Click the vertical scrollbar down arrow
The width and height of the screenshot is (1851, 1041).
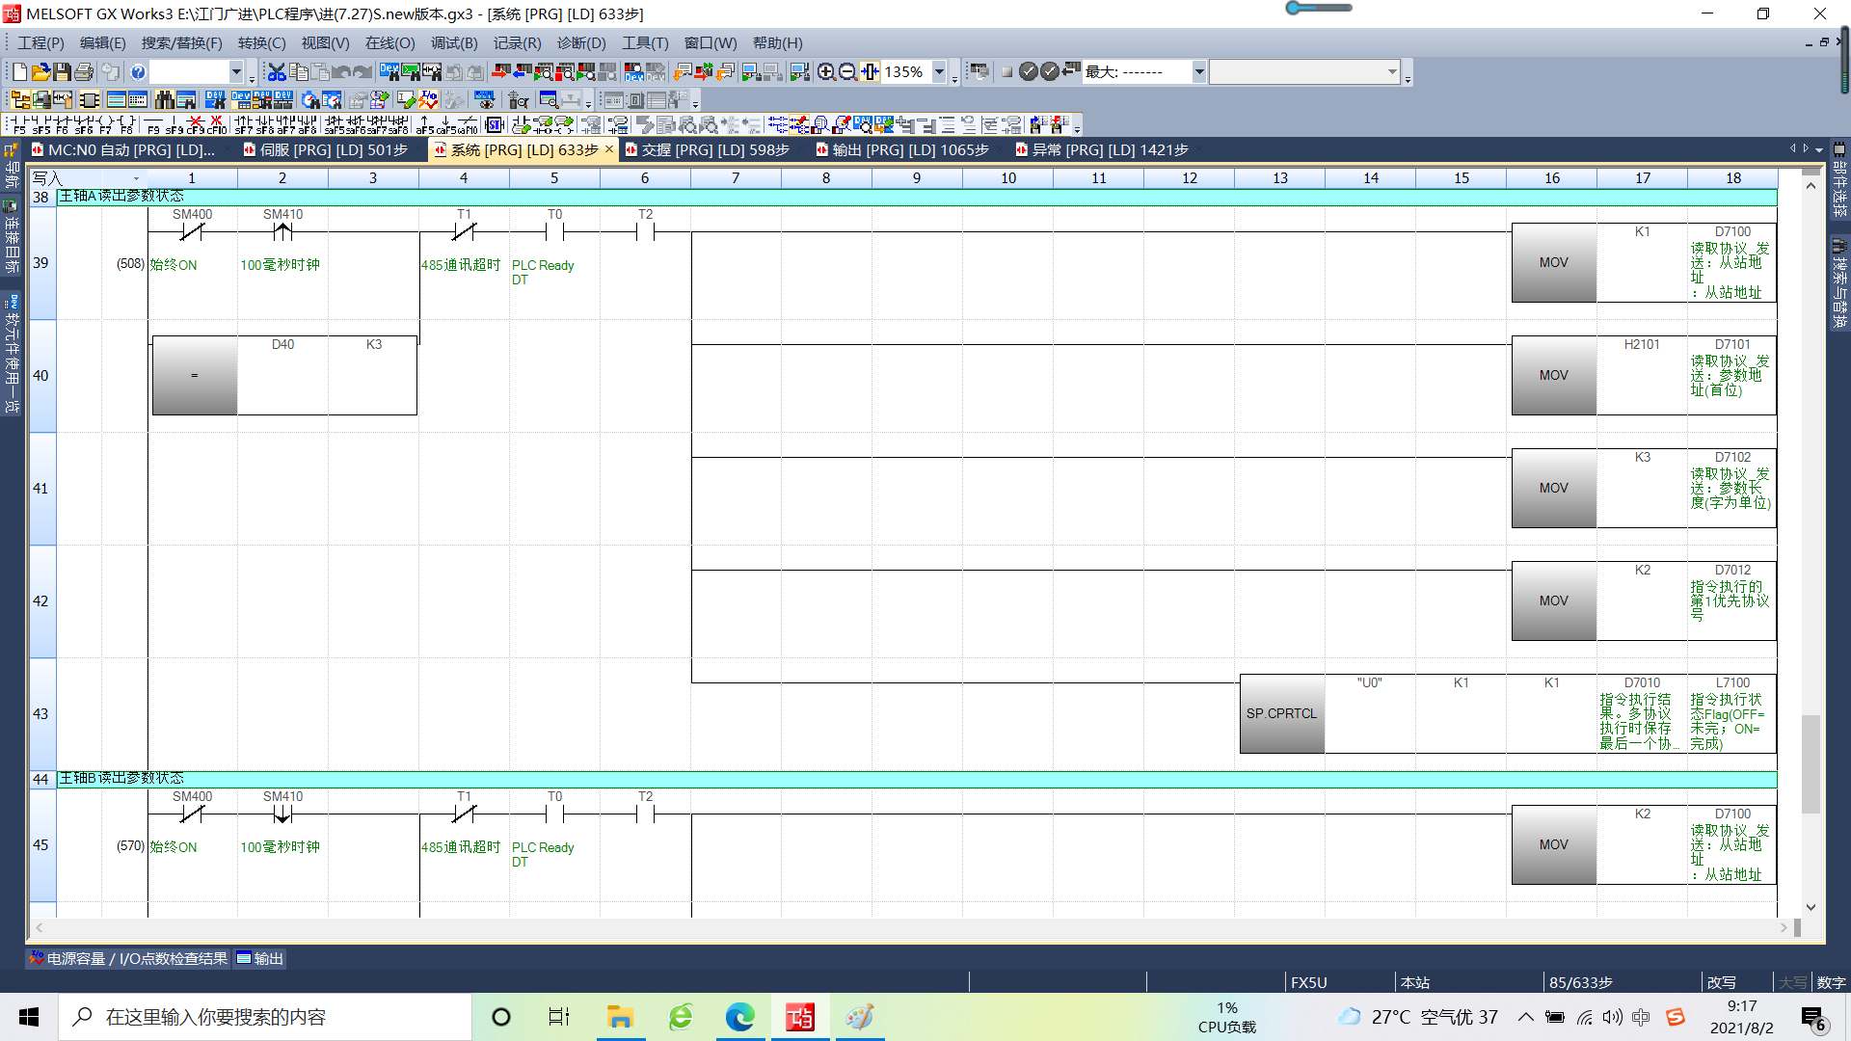click(x=1811, y=907)
